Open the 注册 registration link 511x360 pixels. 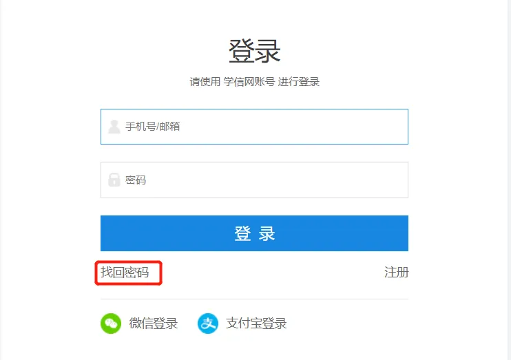click(396, 273)
